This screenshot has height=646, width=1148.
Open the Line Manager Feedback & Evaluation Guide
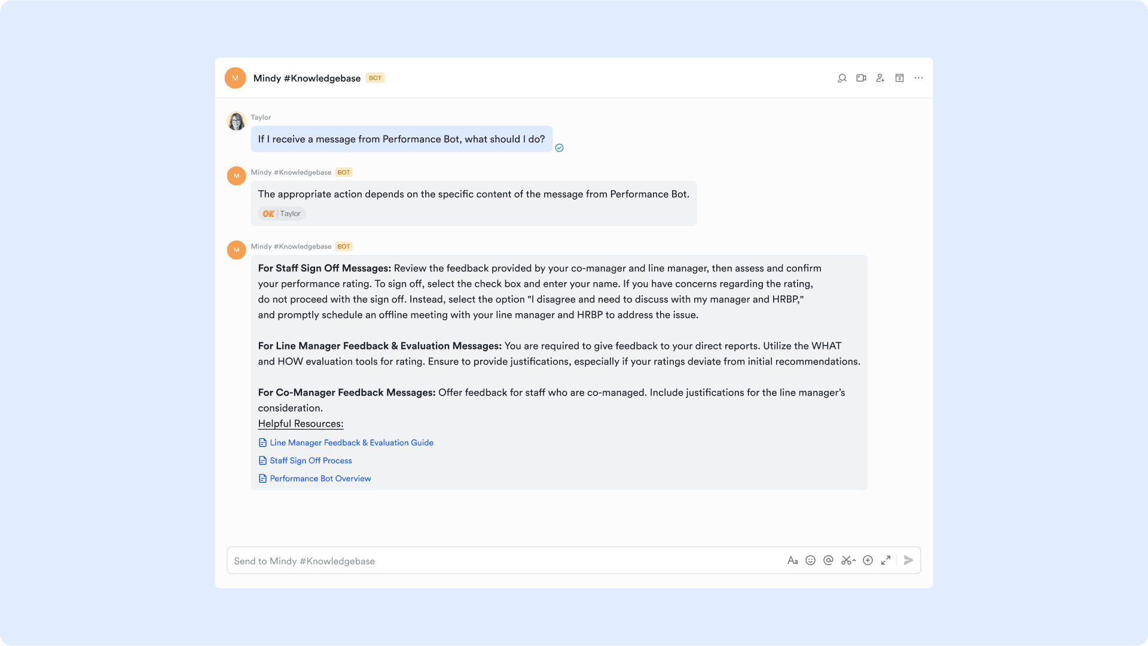point(351,443)
